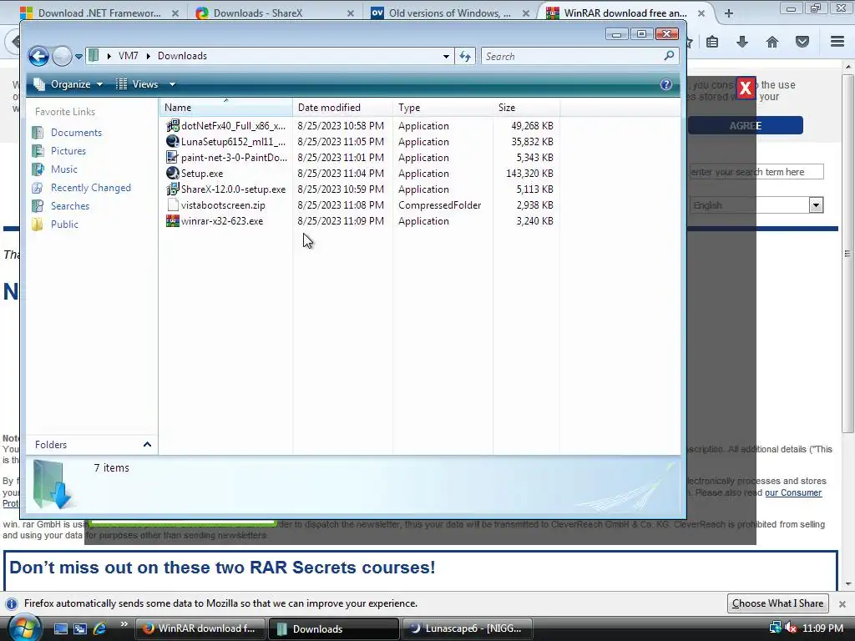The height and width of the screenshot is (641, 855).
Task: Click the Explorer forward arrow button
Action: click(62, 56)
